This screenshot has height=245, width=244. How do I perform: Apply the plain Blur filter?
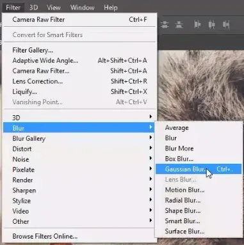(199, 138)
